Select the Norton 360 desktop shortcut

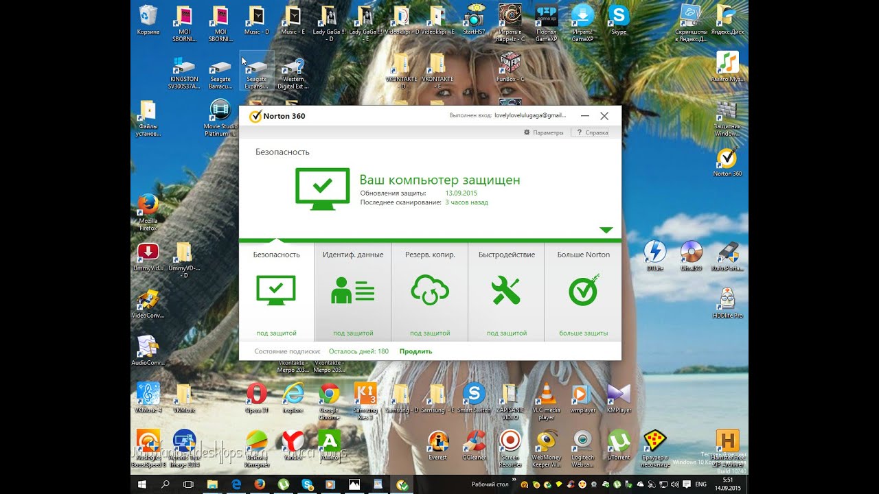(727, 162)
